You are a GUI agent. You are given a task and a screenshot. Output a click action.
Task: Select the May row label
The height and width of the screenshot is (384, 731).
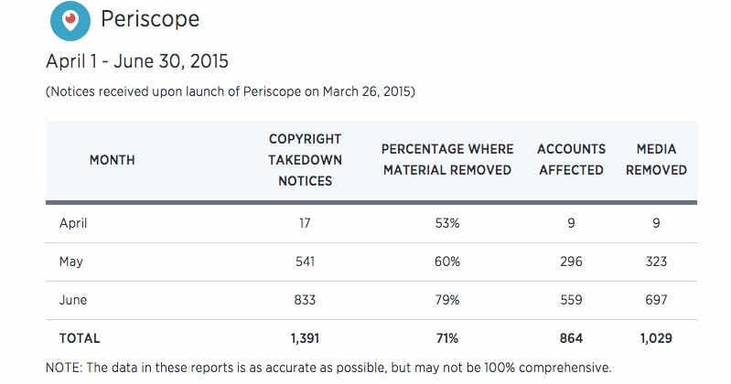pos(70,261)
